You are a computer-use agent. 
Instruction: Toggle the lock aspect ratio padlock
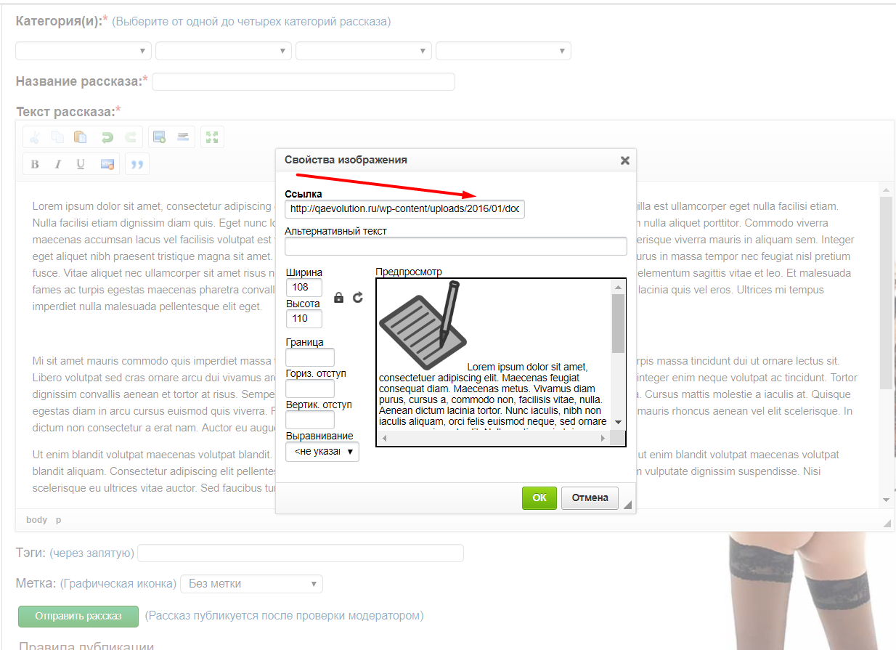[338, 298]
